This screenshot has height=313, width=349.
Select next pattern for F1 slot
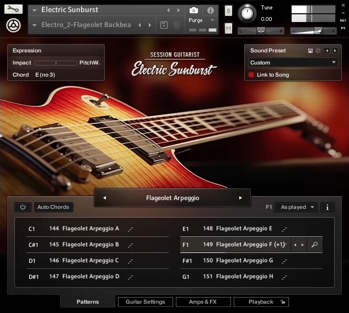pos(303,245)
